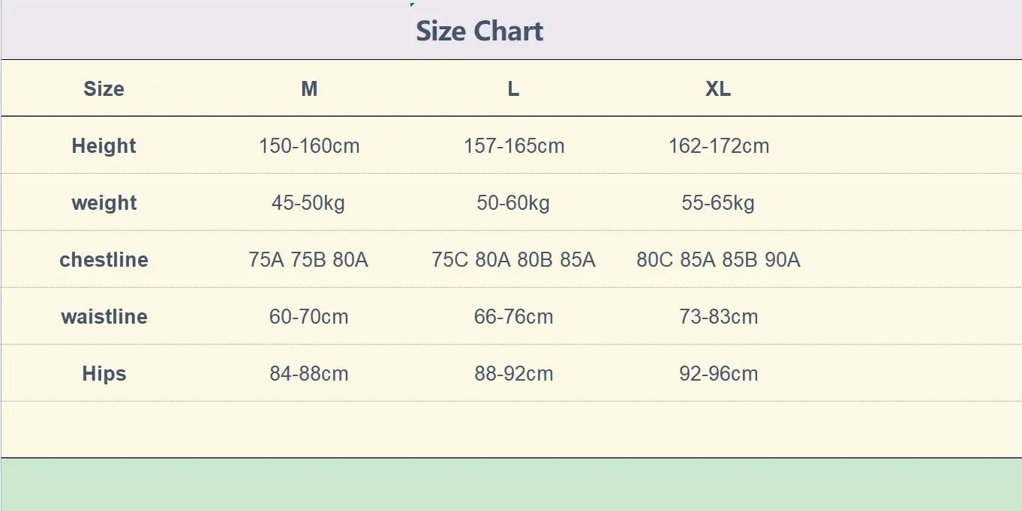
Task: Select the 92-96cm hips cell
Action: coord(719,374)
